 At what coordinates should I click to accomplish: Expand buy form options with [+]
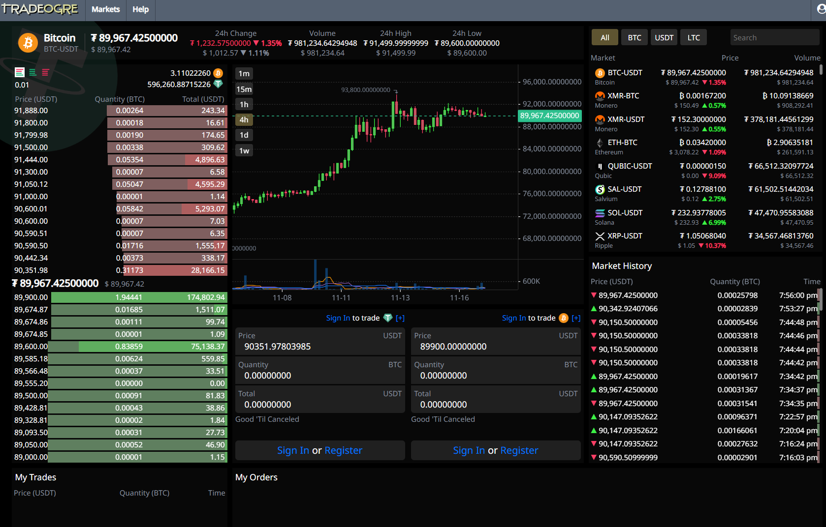[x=400, y=318]
